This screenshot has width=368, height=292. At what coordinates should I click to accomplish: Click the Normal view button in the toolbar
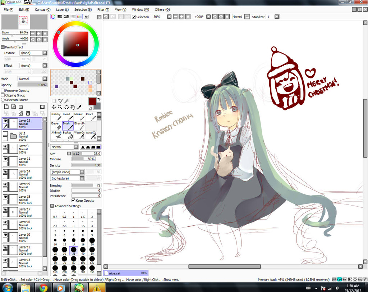pos(237,17)
